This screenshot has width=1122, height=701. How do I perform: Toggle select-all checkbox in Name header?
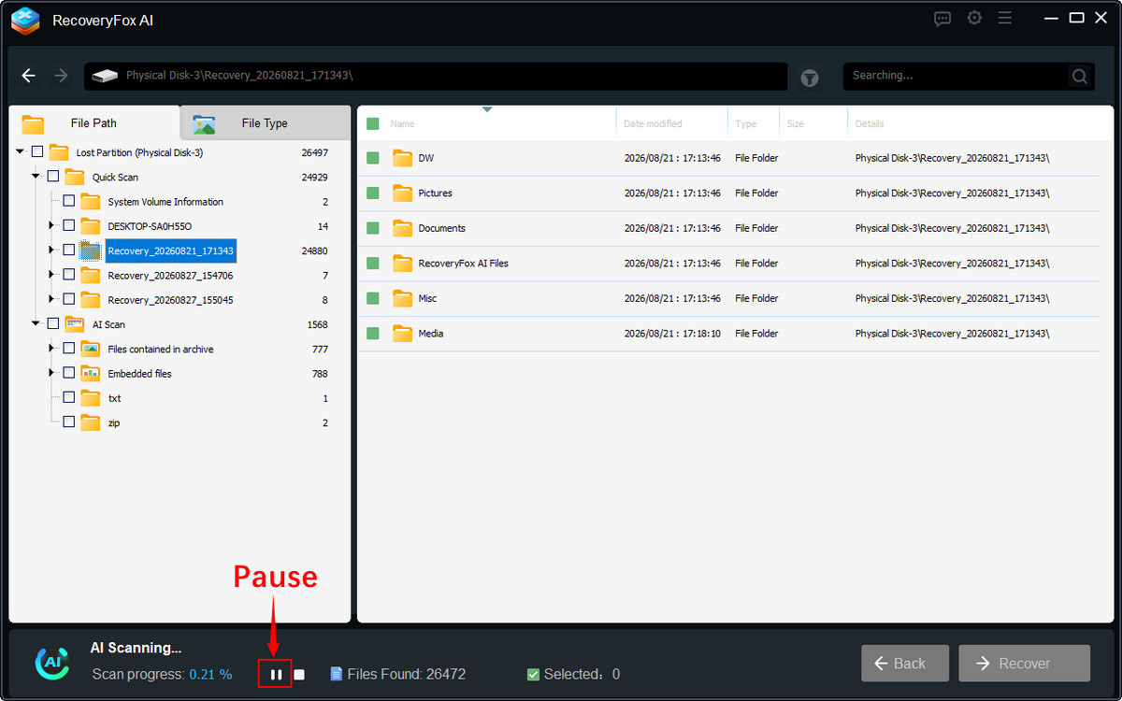(x=373, y=123)
